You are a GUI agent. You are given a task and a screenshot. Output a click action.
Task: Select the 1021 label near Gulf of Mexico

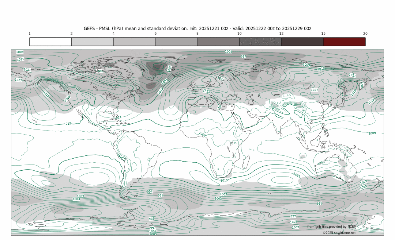point(118,117)
